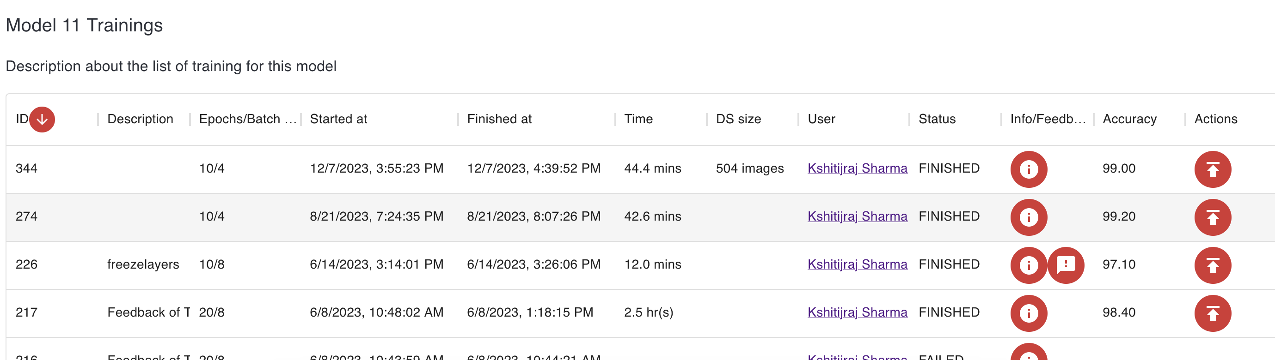
Task: Open Kshitijraj Sharma link in row 274
Action: click(857, 216)
